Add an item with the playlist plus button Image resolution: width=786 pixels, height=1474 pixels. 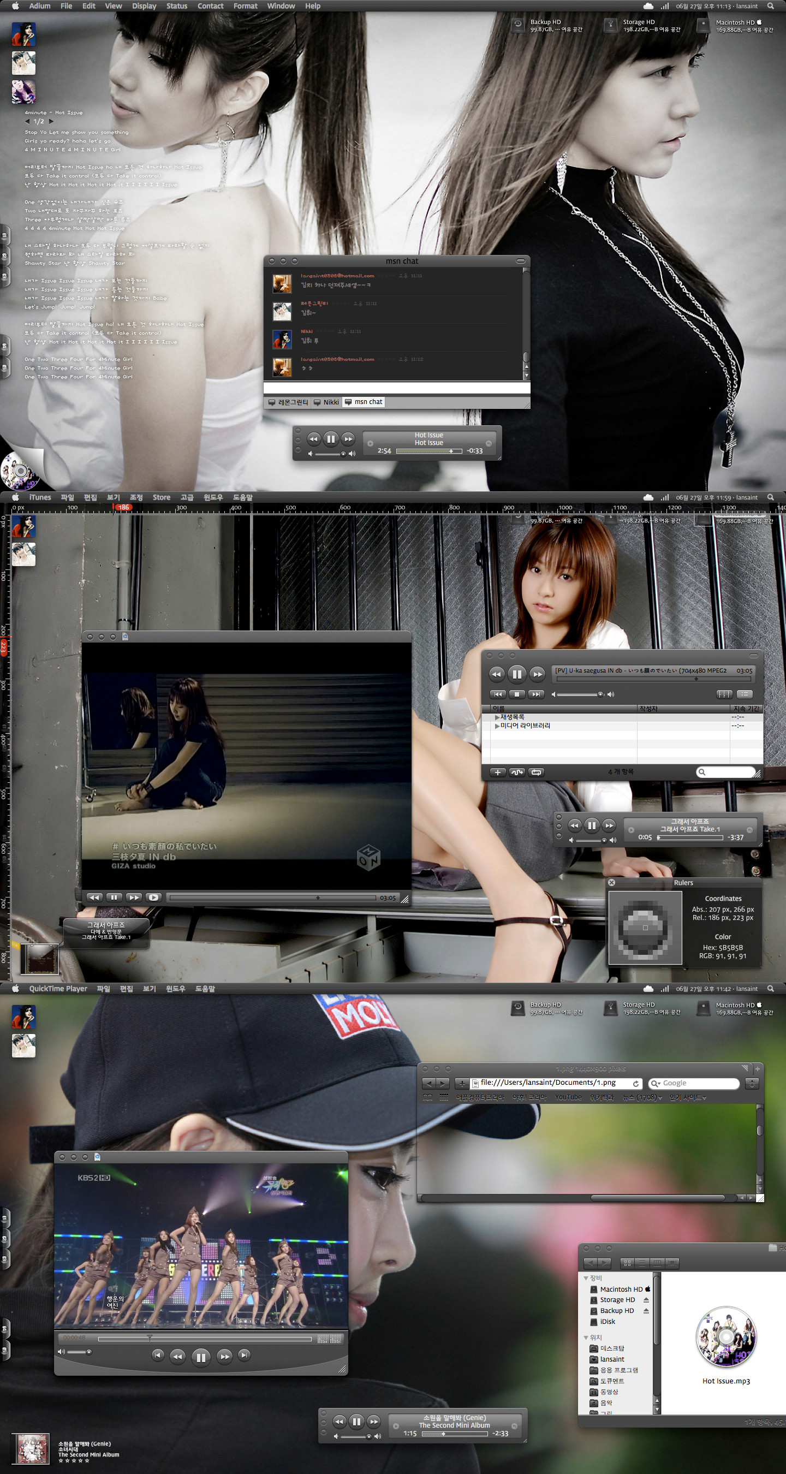(x=498, y=772)
